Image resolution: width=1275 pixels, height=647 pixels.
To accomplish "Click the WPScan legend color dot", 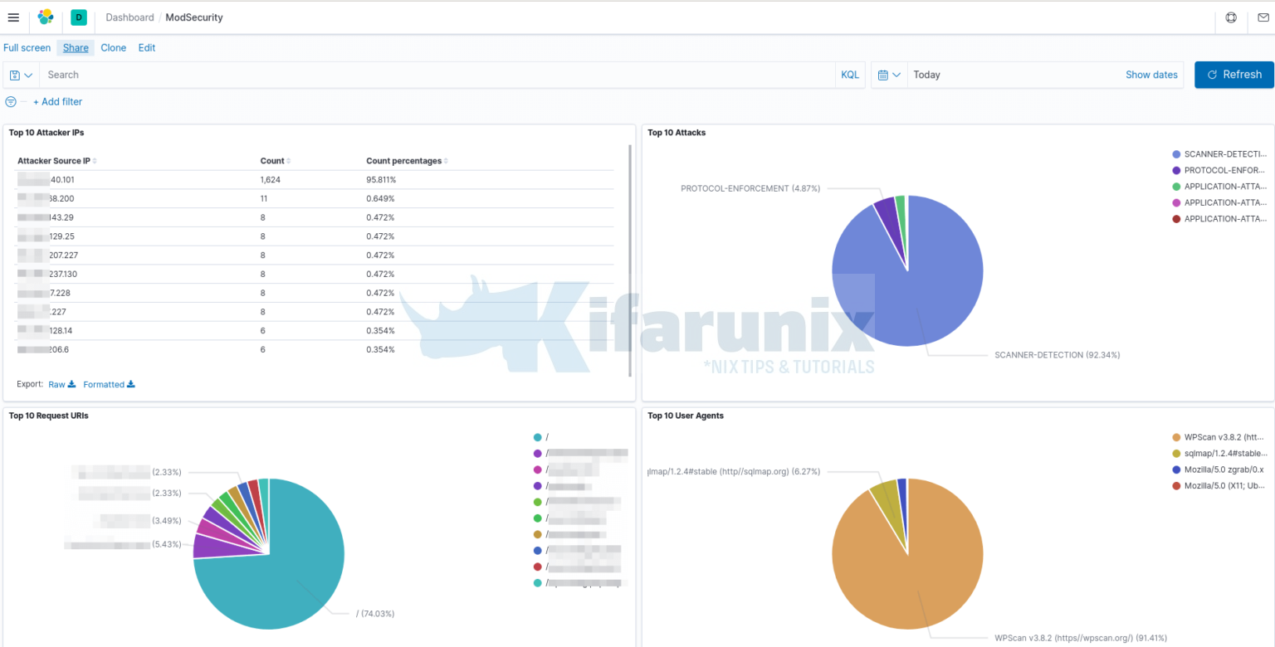I will pos(1176,437).
